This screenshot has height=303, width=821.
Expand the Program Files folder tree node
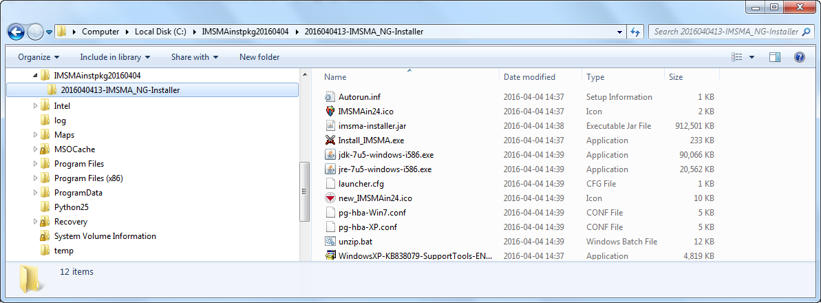(36, 164)
